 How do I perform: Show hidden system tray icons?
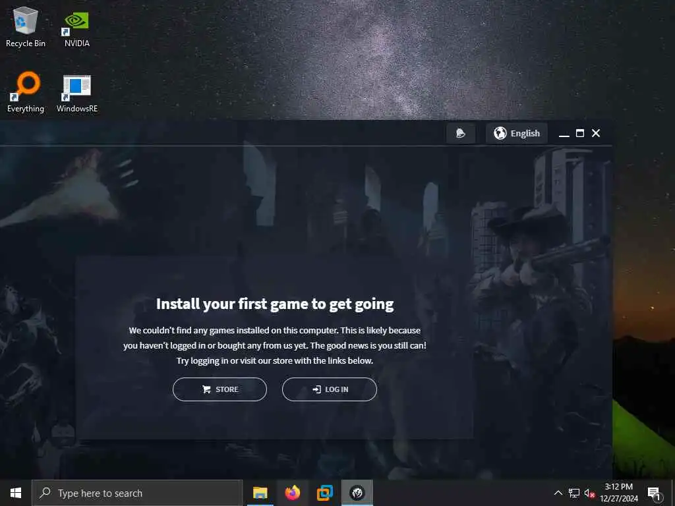[x=558, y=493]
